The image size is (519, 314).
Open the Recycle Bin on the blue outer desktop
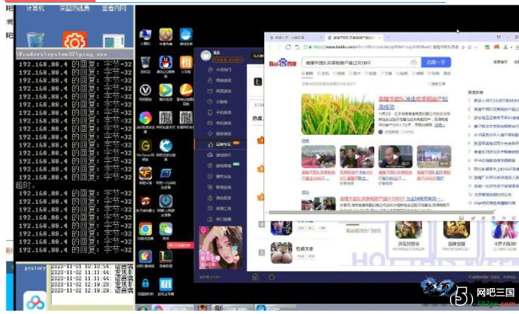[x=35, y=40]
